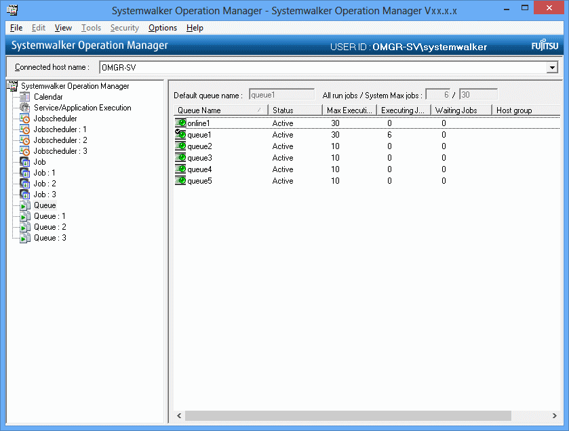This screenshot has height=431, width=569.
Task: Click the scrollbar right arrow
Action: click(x=555, y=415)
